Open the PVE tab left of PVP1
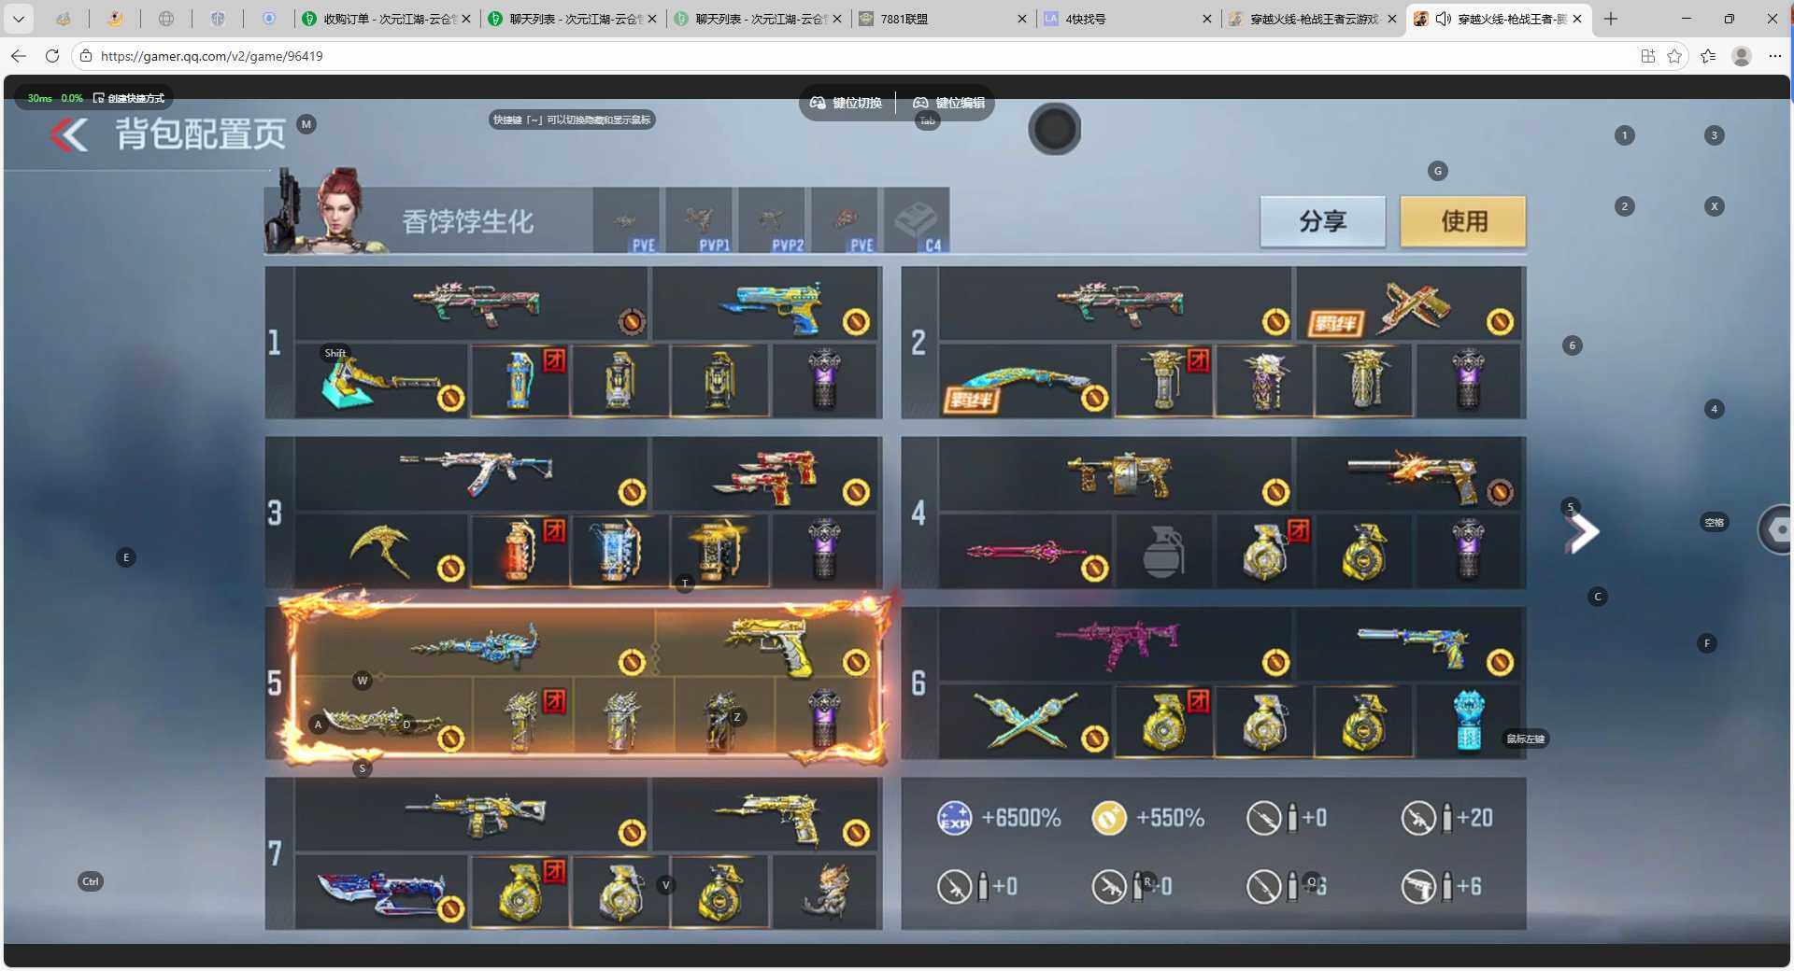 coord(626,220)
